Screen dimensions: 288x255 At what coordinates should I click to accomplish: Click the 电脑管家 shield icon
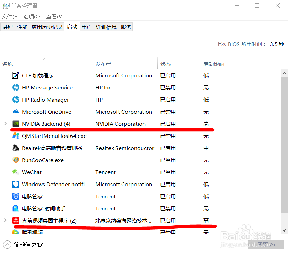pyautogui.click(x=16, y=196)
